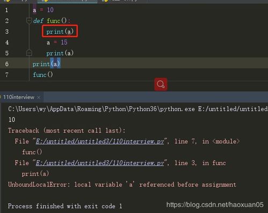268x213 pixels.
Task: Click python.exe command line in console
Action: point(138,109)
